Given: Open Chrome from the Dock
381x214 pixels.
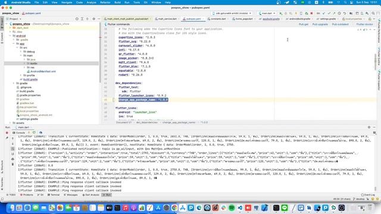Looking at the screenshot, I should [174, 208].
